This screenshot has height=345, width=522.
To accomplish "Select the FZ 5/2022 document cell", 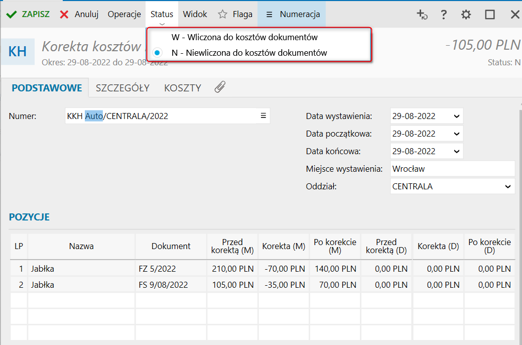I will (171, 268).
